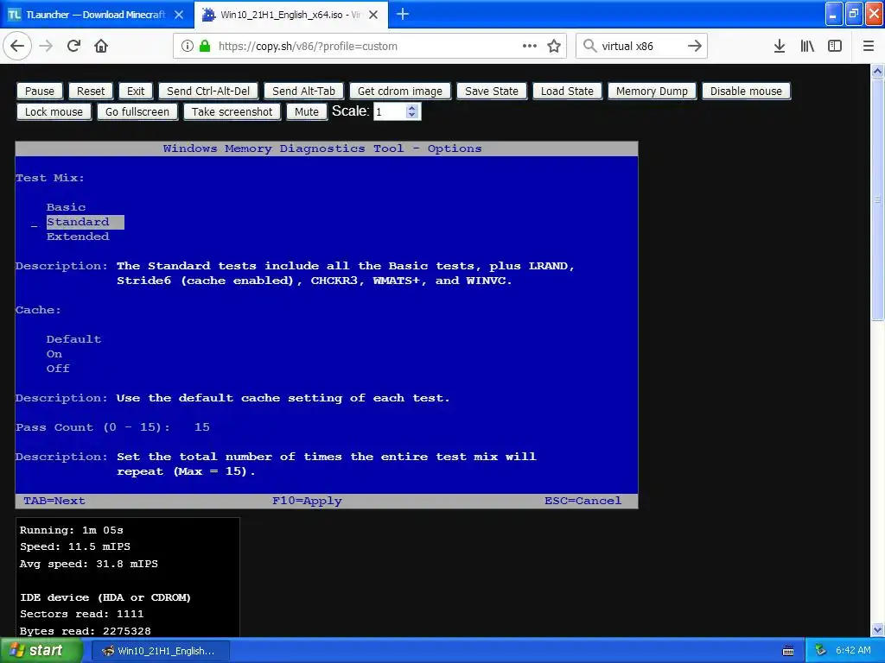Open page actions three-dots menu

coord(530,47)
